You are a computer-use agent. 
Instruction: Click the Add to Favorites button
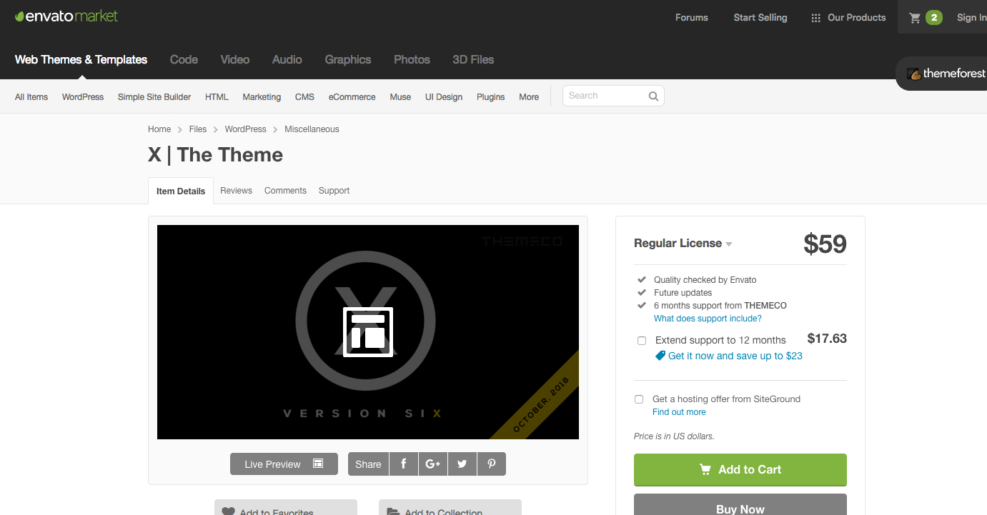pyautogui.click(x=286, y=507)
